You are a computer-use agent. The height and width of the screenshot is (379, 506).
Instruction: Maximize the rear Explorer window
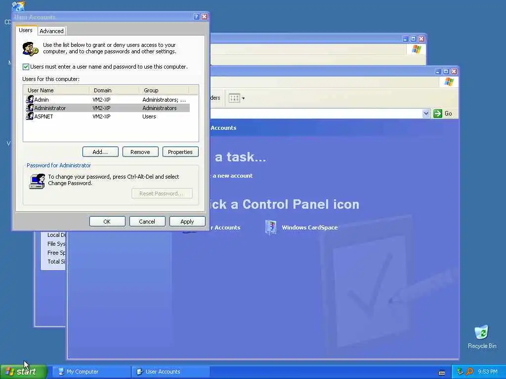pos(413,39)
